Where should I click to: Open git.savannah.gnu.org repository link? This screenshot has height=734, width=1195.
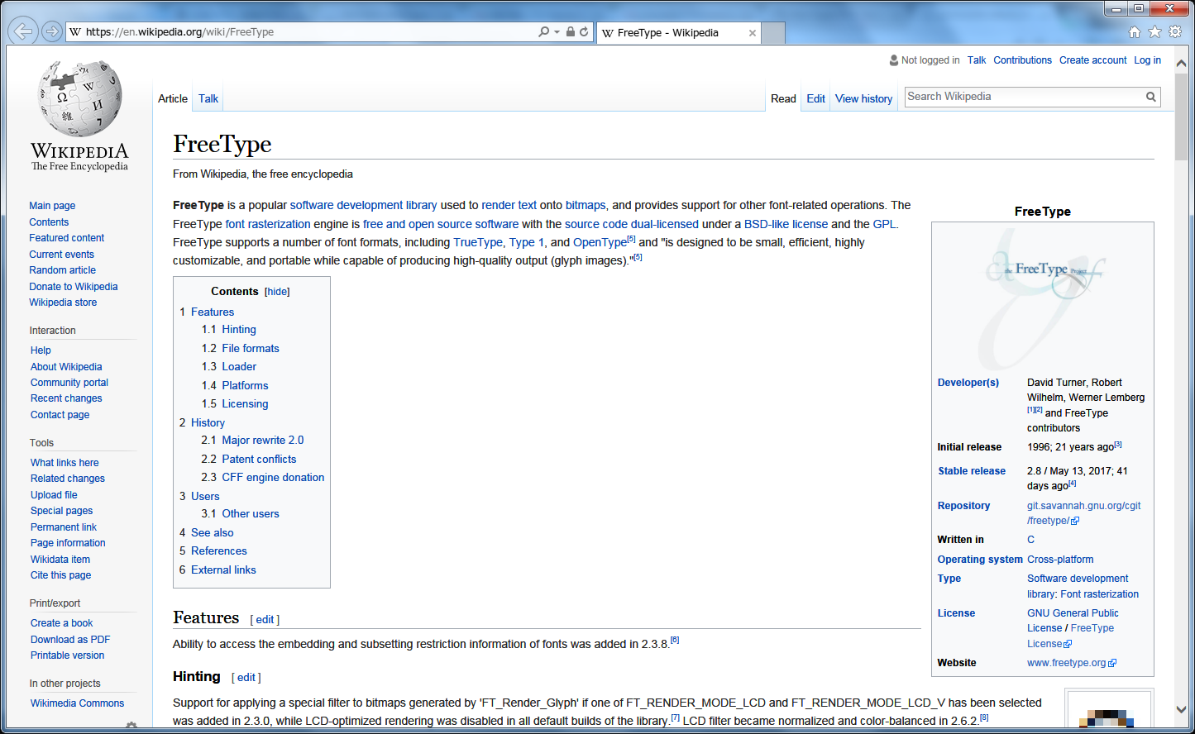coord(1083,513)
